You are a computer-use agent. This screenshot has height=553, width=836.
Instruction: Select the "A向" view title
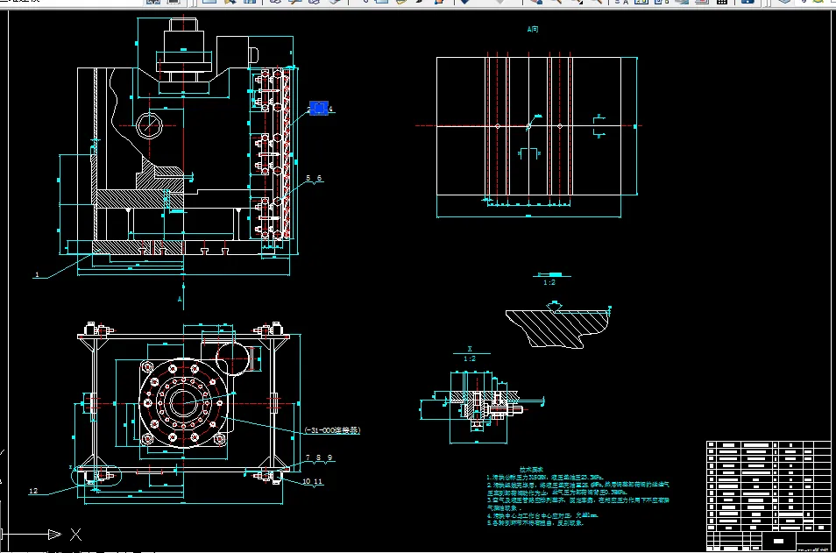[533, 29]
